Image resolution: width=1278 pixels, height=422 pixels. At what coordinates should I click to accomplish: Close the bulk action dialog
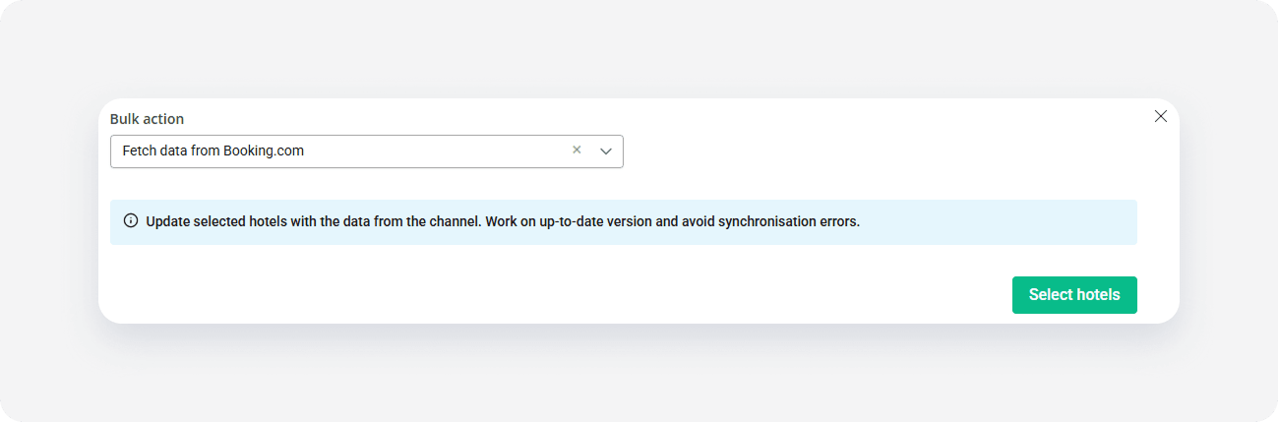pyautogui.click(x=1160, y=116)
